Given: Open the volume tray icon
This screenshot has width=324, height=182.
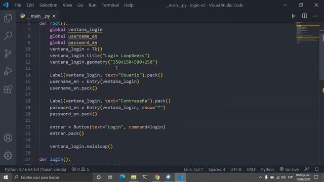Looking at the screenshot, I should 283,177.
